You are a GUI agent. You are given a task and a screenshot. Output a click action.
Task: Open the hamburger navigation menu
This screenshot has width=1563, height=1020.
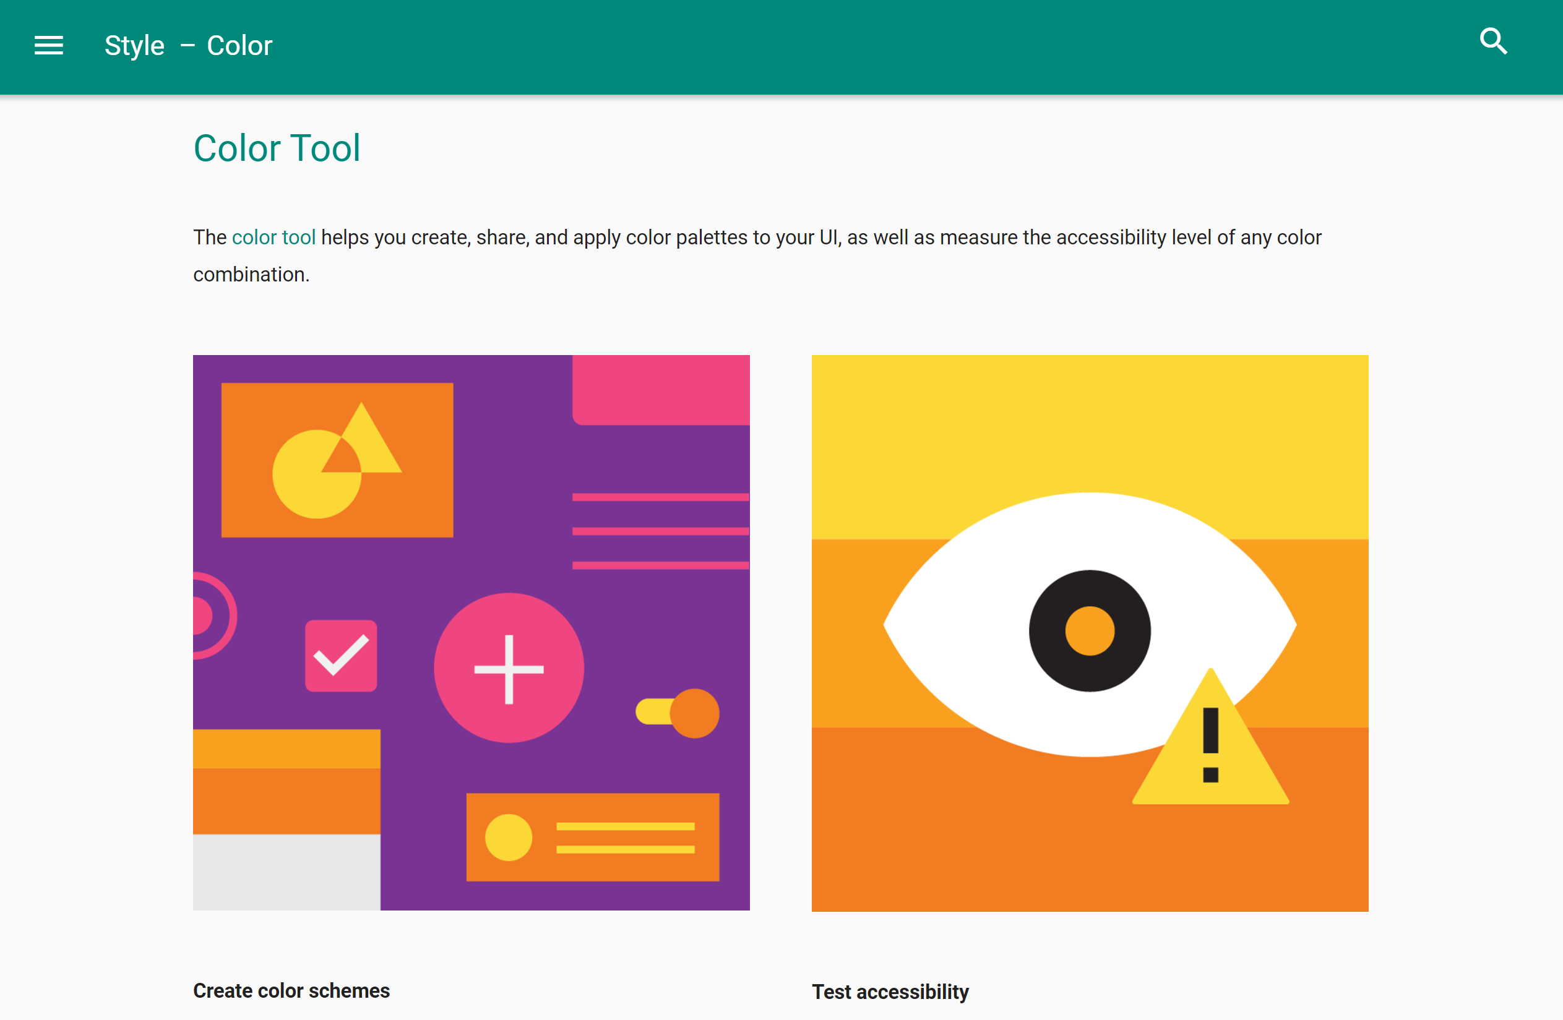click(49, 45)
